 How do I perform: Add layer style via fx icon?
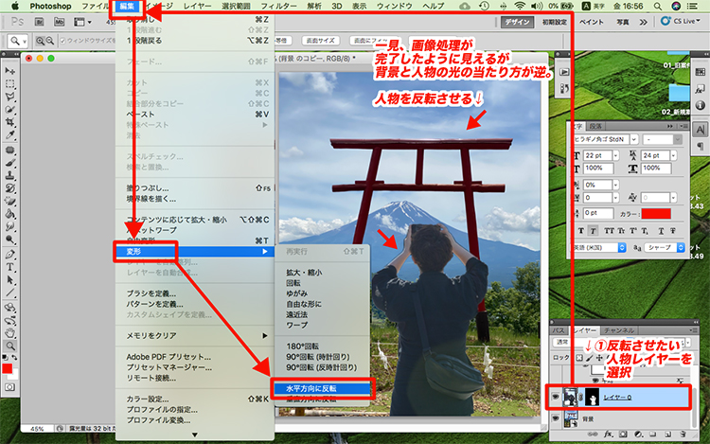(x=609, y=434)
